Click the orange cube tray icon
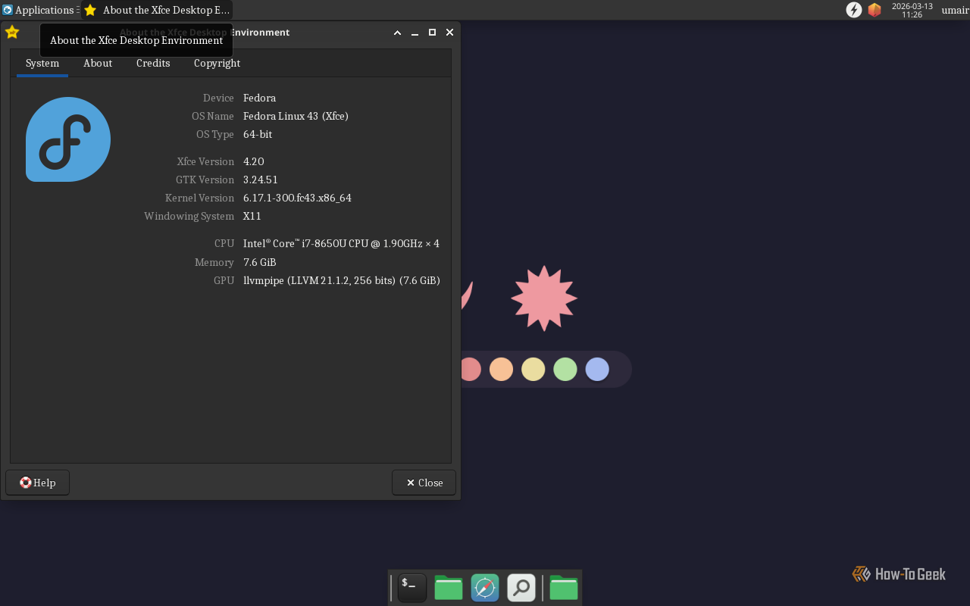Screen dimensions: 970x606 click(x=875, y=10)
